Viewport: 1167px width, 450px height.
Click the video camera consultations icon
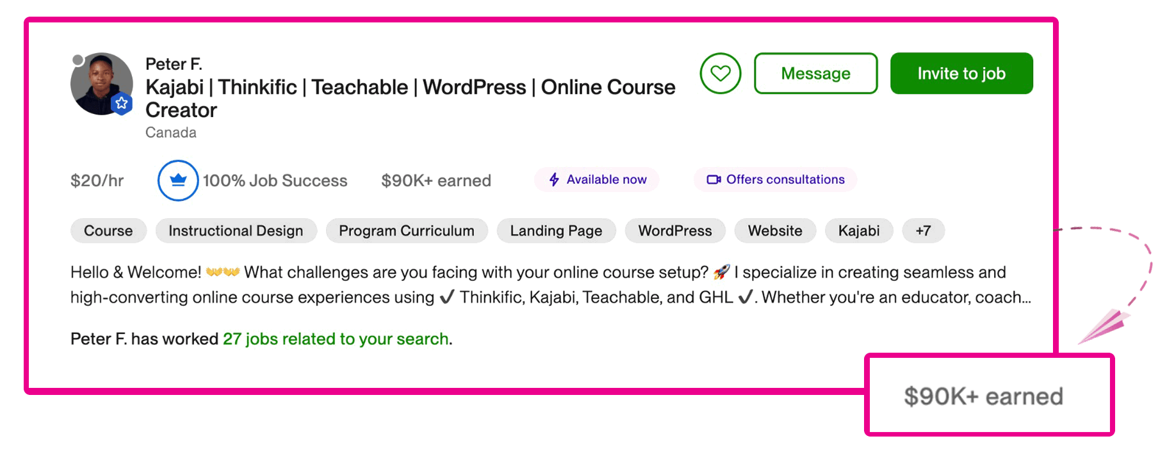[714, 180]
